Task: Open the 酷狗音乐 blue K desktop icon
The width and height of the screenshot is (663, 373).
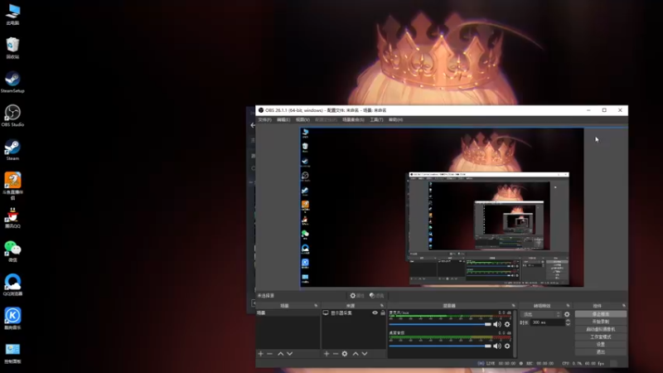Action: coord(12,319)
